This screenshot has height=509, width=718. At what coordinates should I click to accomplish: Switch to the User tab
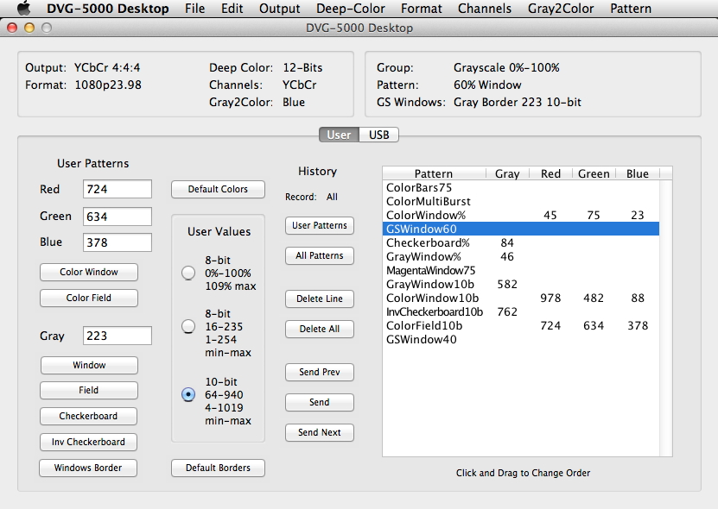(x=339, y=135)
